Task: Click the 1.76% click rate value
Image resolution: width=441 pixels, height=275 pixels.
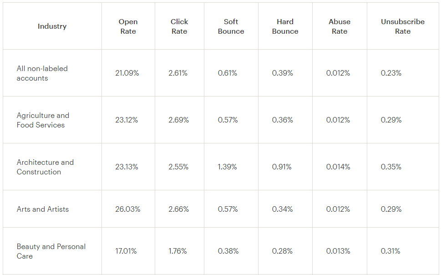Action: click(x=177, y=251)
